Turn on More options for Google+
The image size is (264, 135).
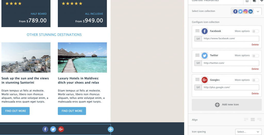[x=255, y=80]
